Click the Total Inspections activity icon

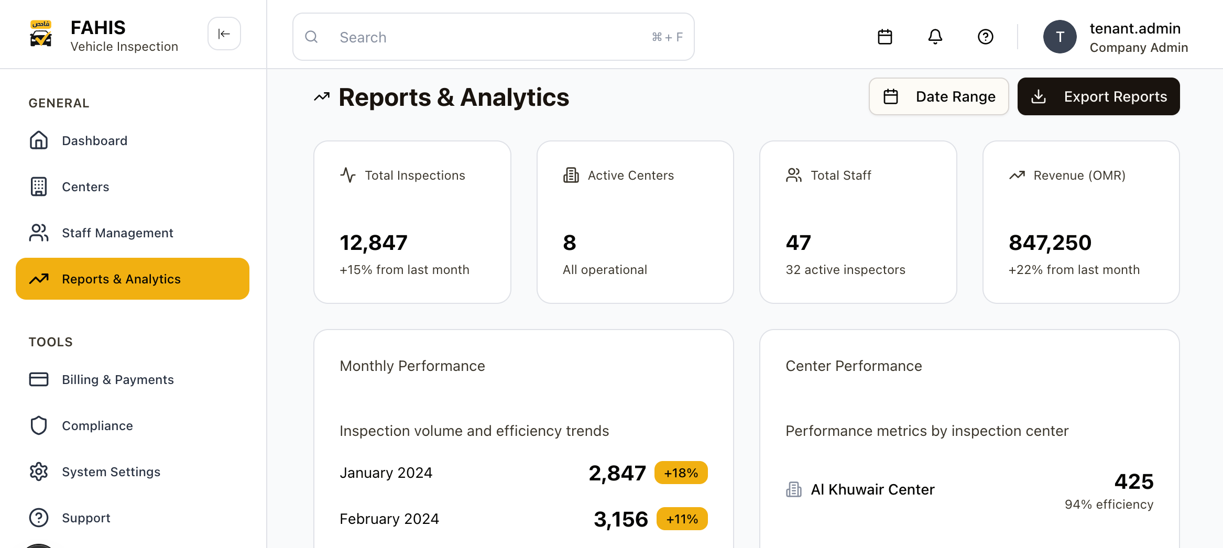click(x=347, y=175)
